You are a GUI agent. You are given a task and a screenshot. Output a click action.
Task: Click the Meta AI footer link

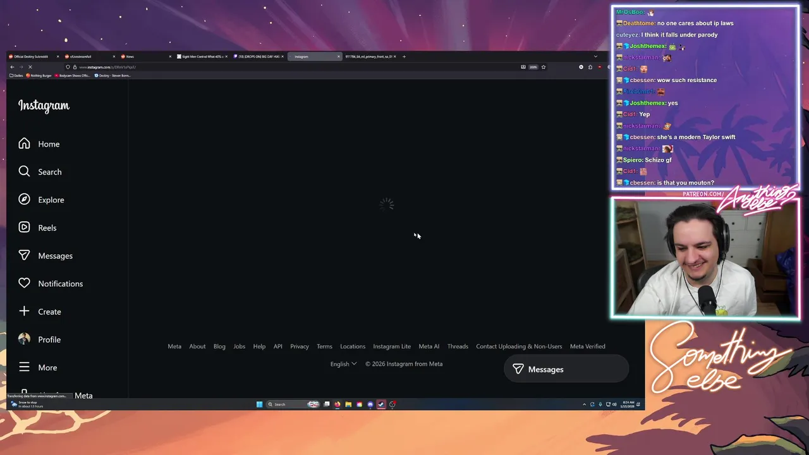coord(429,346)
